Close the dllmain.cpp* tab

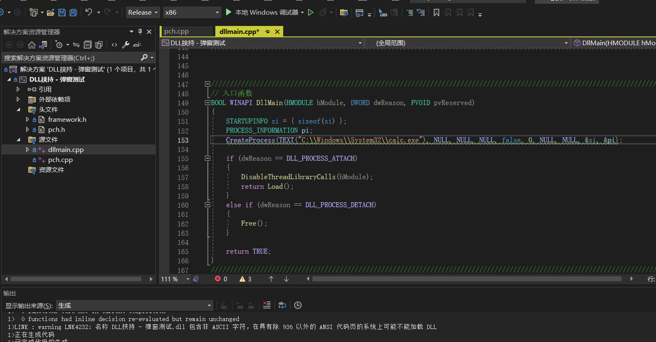tap(277, 32)
